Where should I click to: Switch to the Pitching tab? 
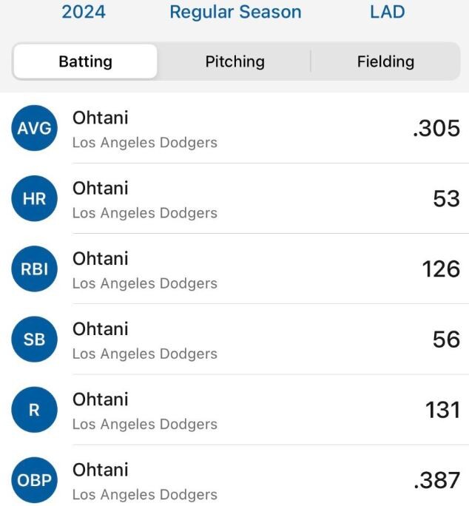(x=235, y=61)
